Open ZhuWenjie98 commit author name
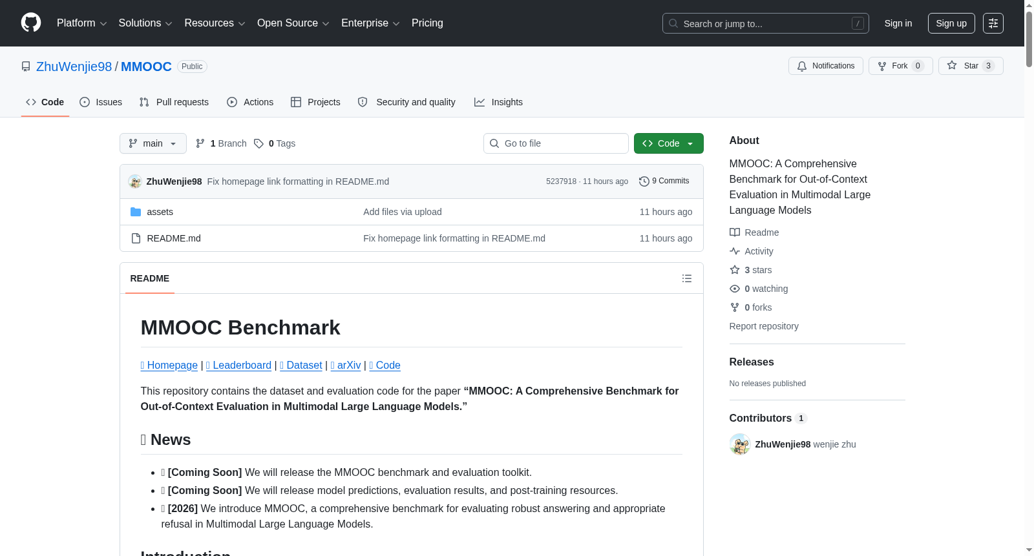 pos(174,181)
